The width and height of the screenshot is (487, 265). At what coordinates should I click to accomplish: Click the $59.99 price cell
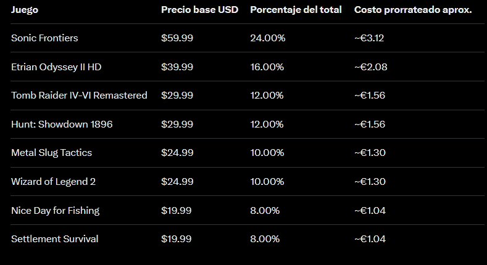pos(177,38)
